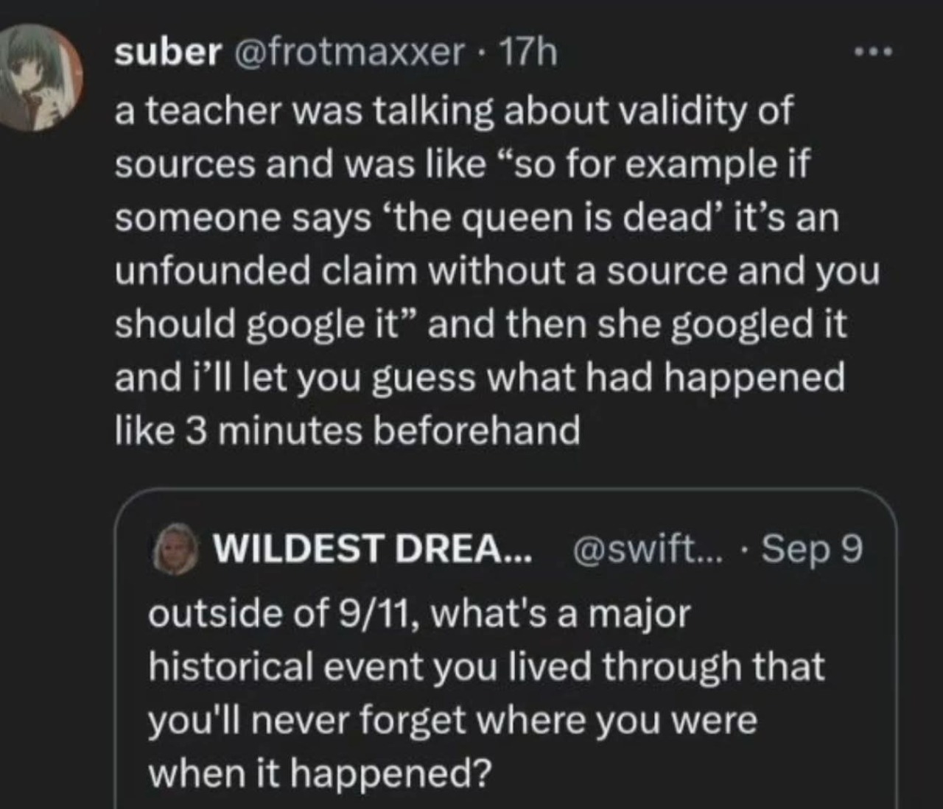This screenshot has width=943, height=809.
Task: Click the "like 3 minutes beforehand" line
Action: coord(348,431)
